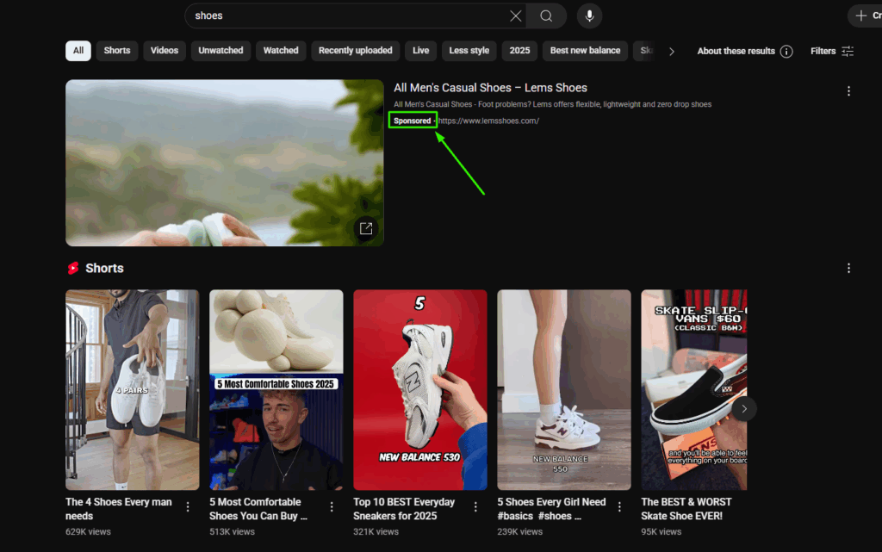Select the Videos filter chip
The width and height of the screenshot is (882, 552).
tap(165, 51)
